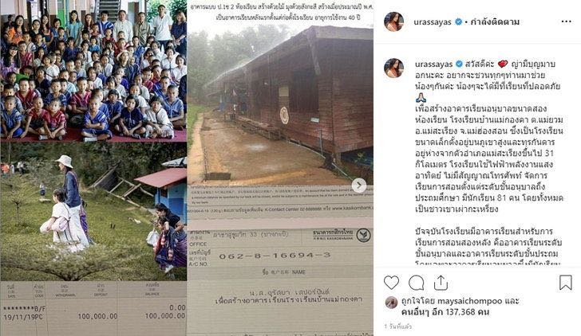Advance to the next photo with arrow
The width and height of the screenshot is (581, 336).
pos(358,186)
